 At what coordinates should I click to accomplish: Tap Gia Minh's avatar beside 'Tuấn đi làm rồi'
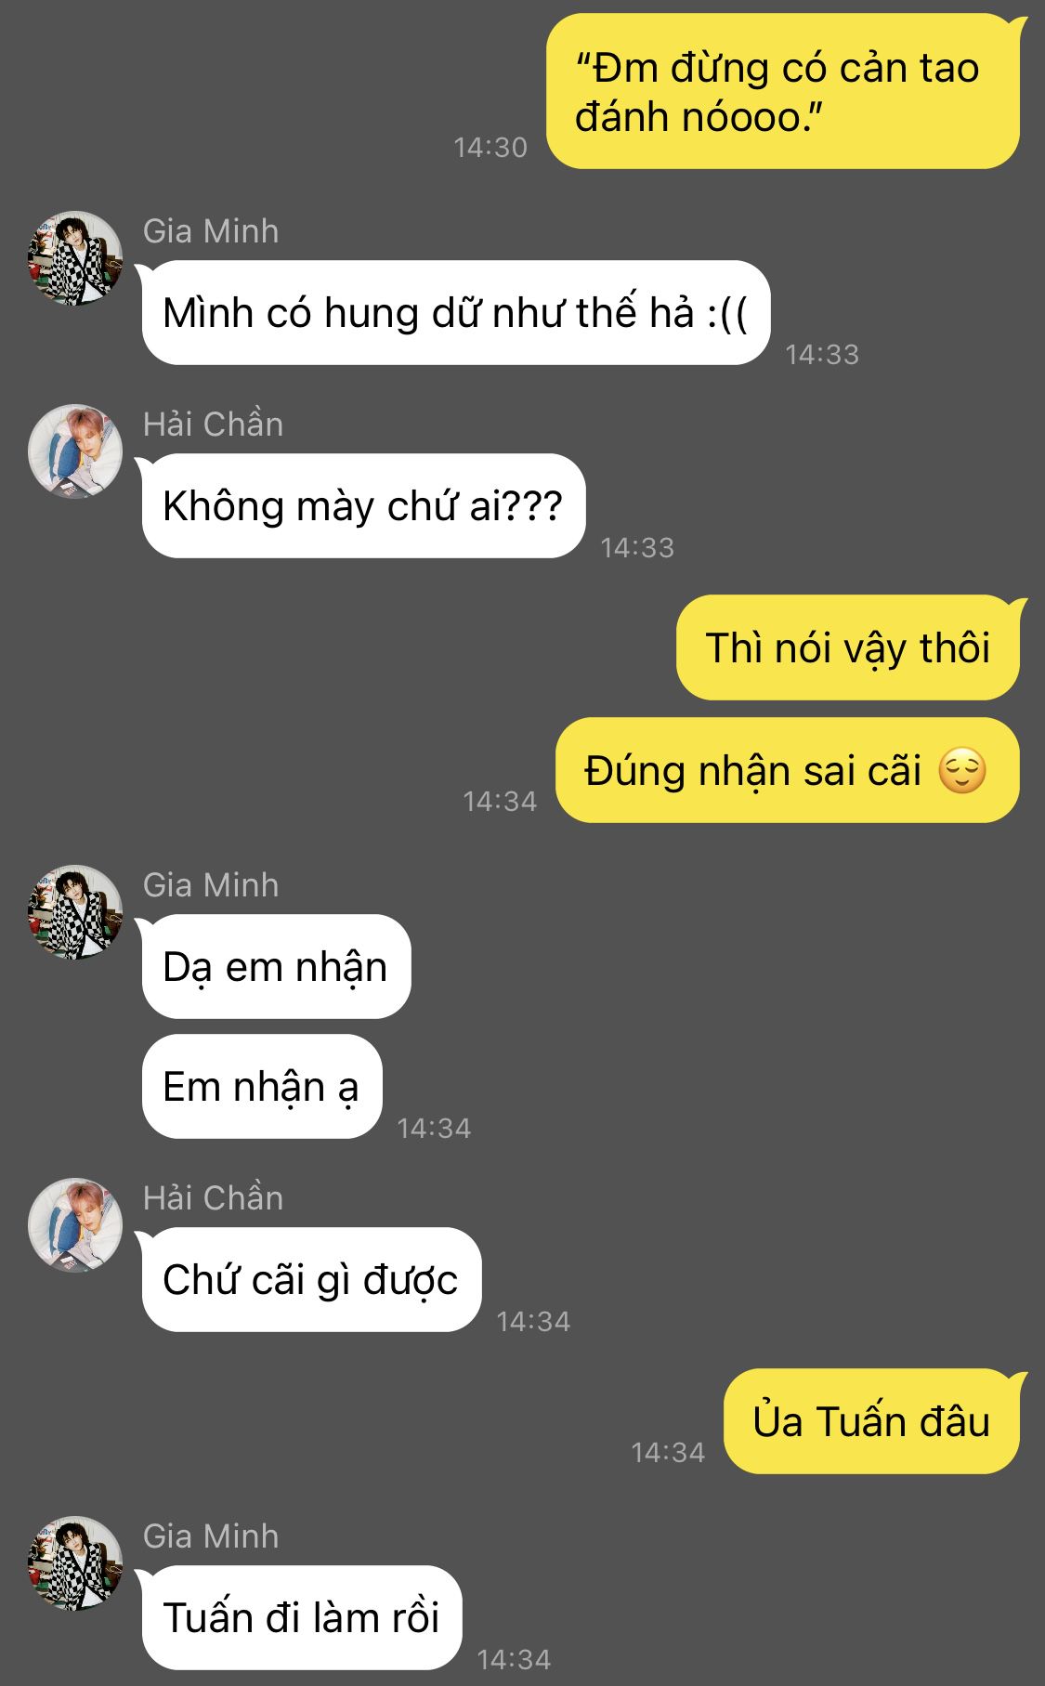click(x=75, y=1563)
